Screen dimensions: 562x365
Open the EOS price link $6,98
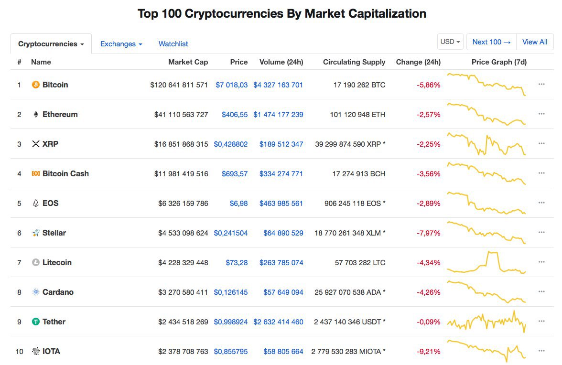tap(239, 204)
